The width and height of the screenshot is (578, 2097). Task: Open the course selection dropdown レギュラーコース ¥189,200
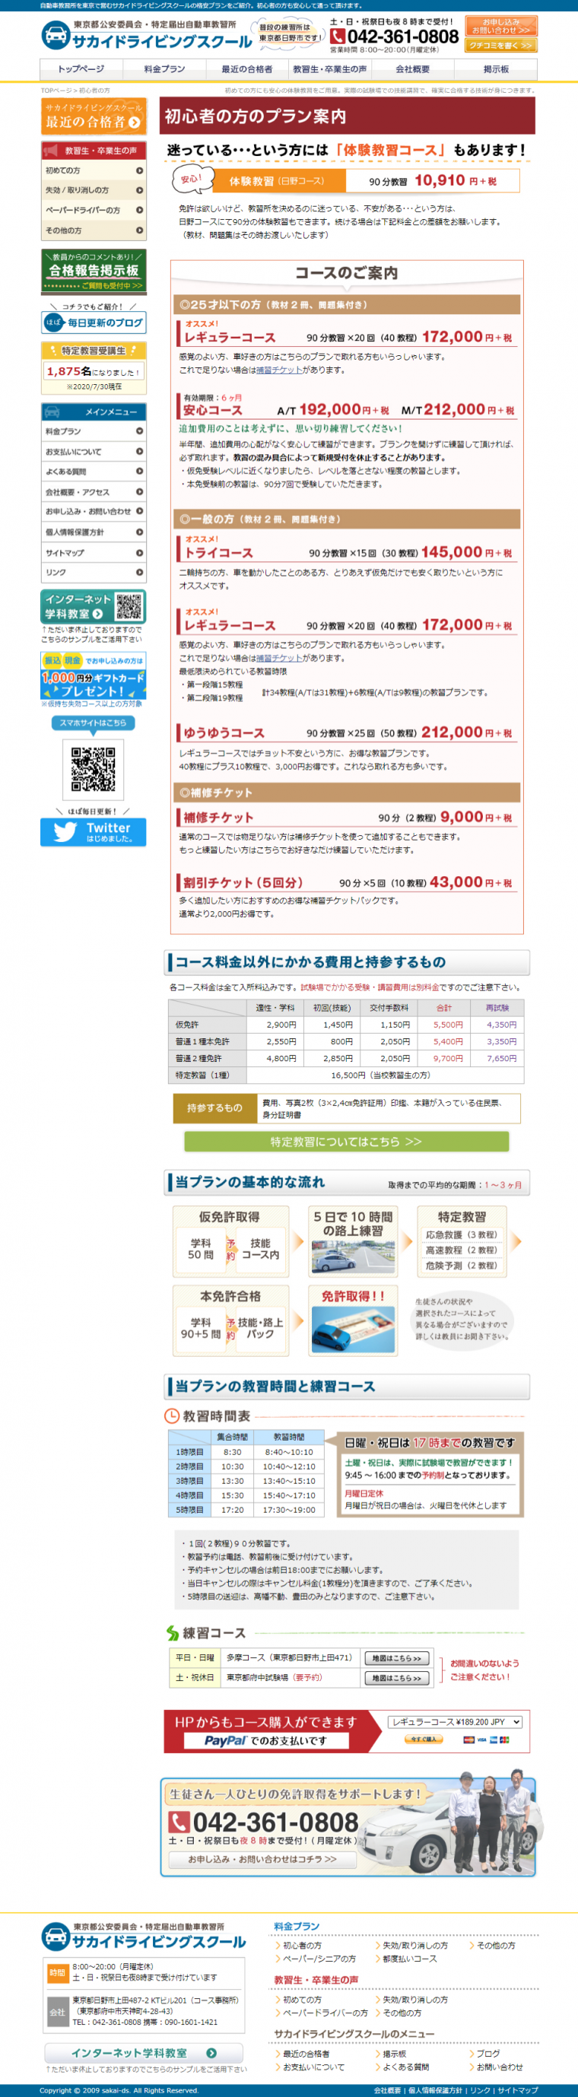tap(454, 1722)
